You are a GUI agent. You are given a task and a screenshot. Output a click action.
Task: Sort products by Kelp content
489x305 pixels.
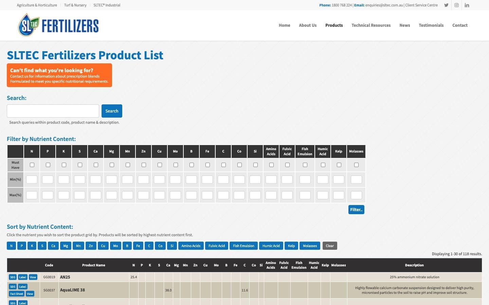[291, 246]
